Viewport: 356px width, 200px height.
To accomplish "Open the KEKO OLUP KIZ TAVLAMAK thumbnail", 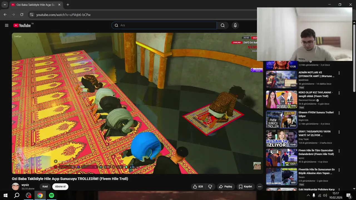I will click(281, 99).
